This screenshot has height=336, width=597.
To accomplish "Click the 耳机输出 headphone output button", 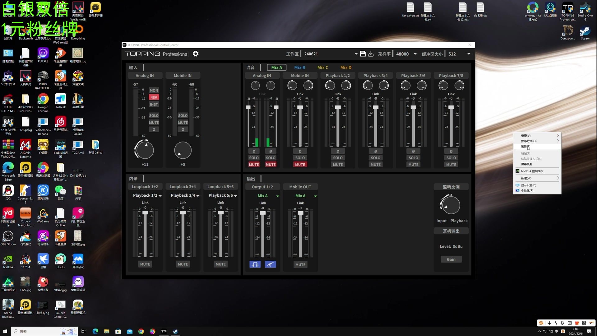I will coord(451,231).
